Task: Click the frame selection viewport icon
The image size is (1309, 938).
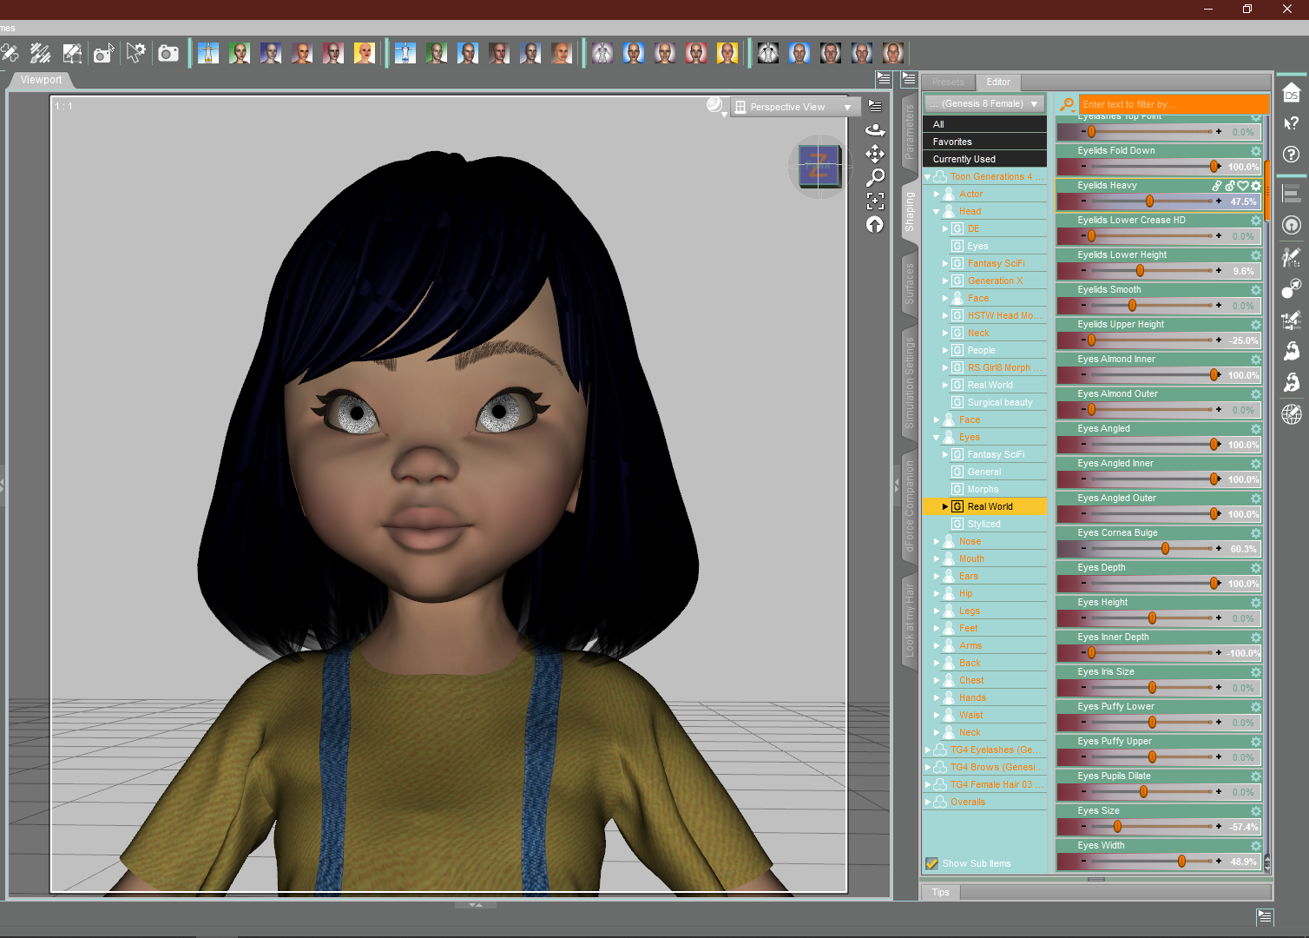Action: pyautogui.click(x=875, y=201)
